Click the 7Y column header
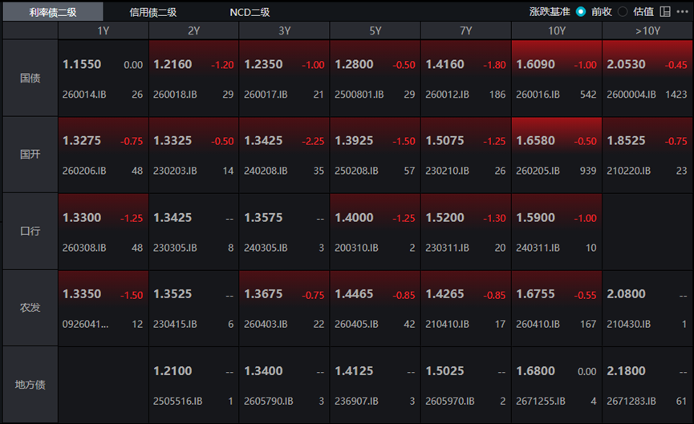 coord(466,31)
